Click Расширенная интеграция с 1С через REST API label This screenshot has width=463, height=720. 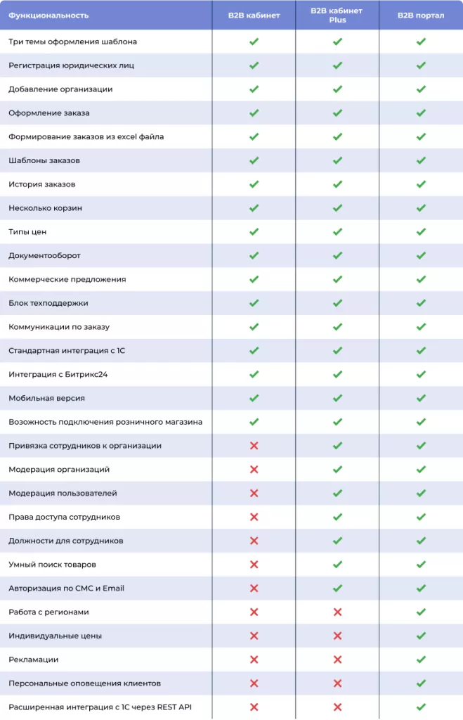click(x=100, y=707)
